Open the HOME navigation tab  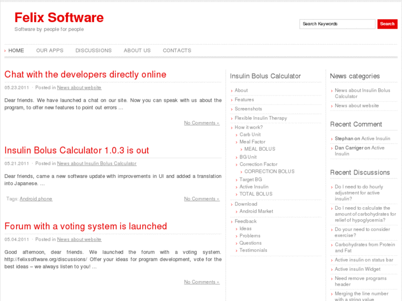[16, 50]
